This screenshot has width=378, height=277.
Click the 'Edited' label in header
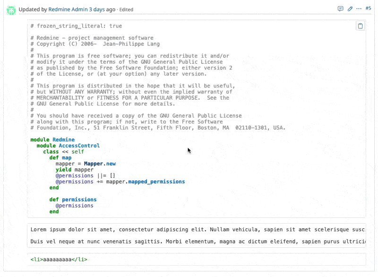[x=126, y=9]
